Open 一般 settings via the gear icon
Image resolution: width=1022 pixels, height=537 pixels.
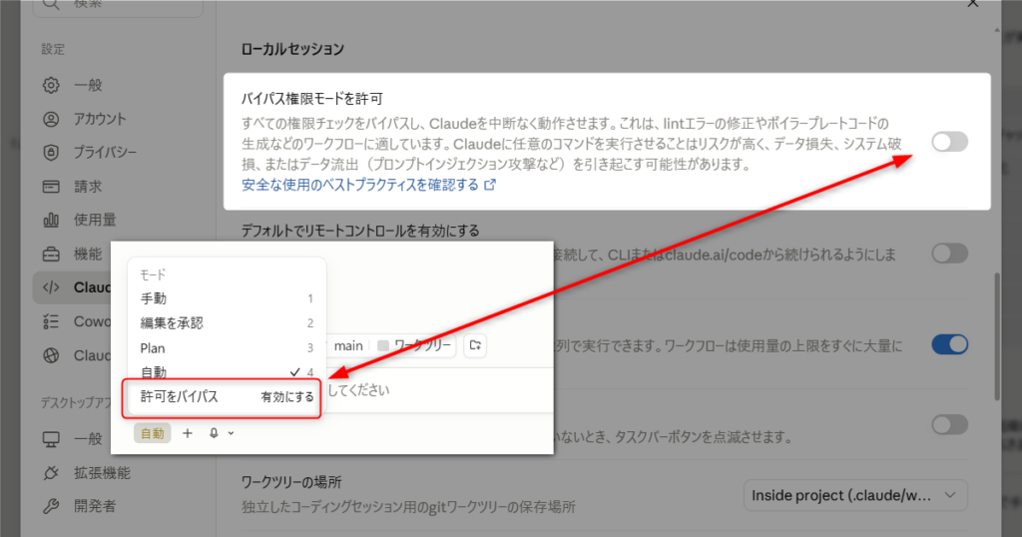pos(51,85)
